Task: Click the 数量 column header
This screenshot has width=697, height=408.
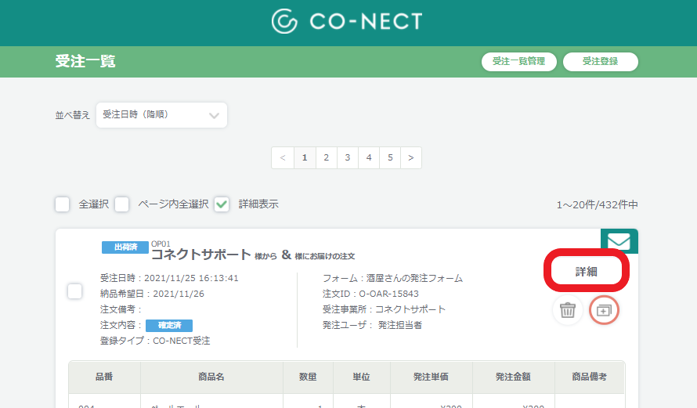Action: (308, 377)
